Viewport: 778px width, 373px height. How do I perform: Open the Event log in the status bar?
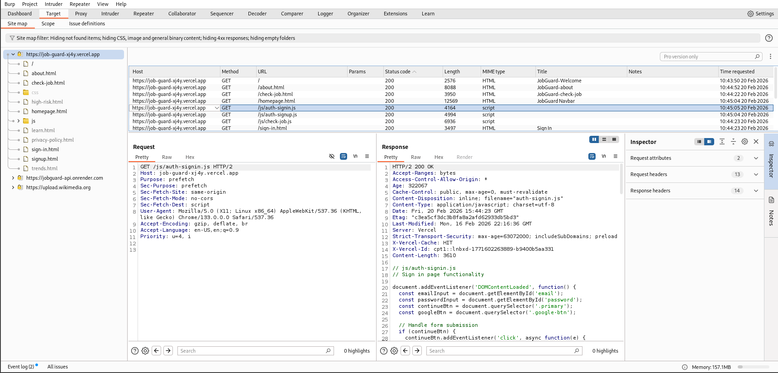click(x=21, y=367)
